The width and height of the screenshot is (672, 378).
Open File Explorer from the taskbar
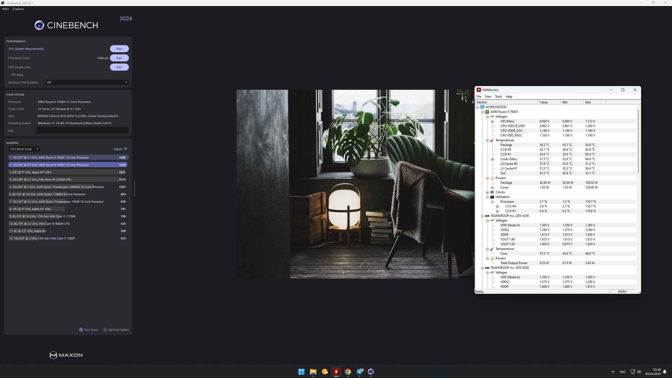pyautogui.click(x=313, y=372)
